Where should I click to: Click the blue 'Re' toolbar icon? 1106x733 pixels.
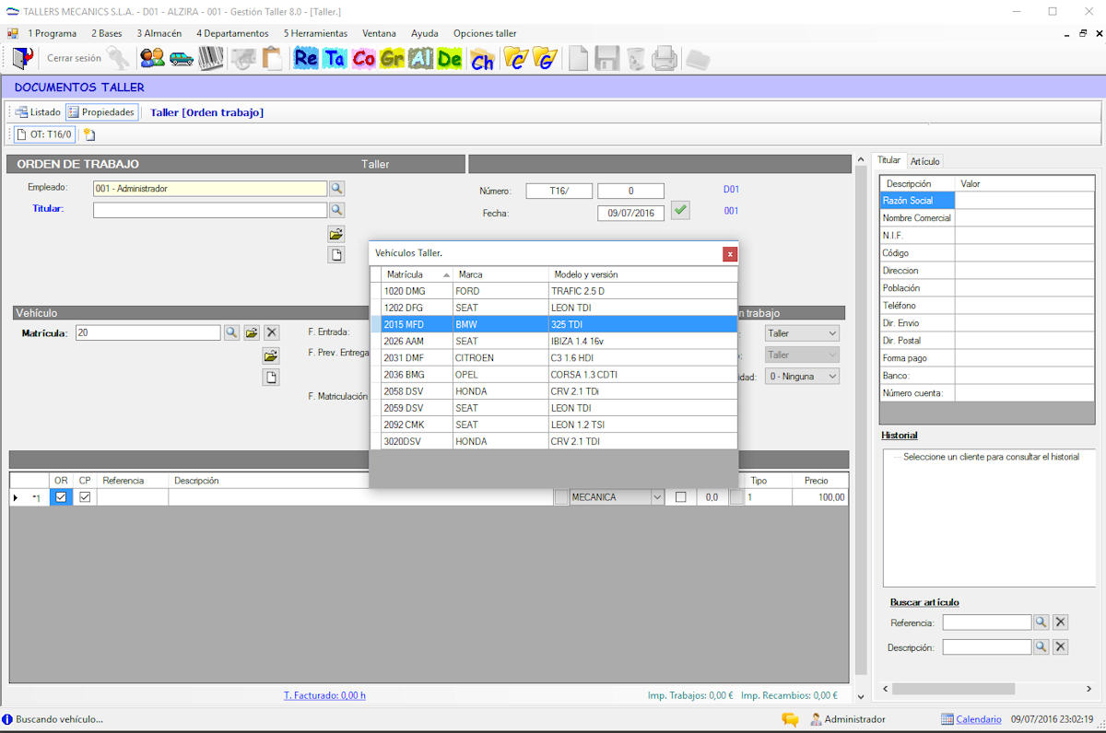pos(306,58)
